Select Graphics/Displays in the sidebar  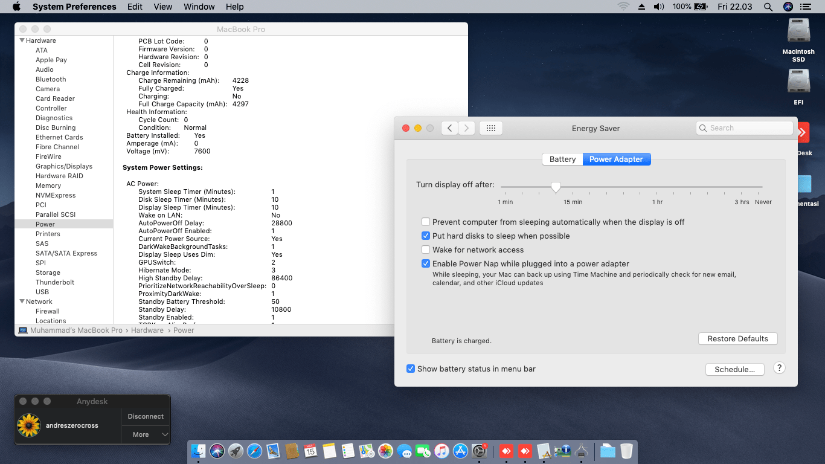pyautogui.click(x=64, y=166)
